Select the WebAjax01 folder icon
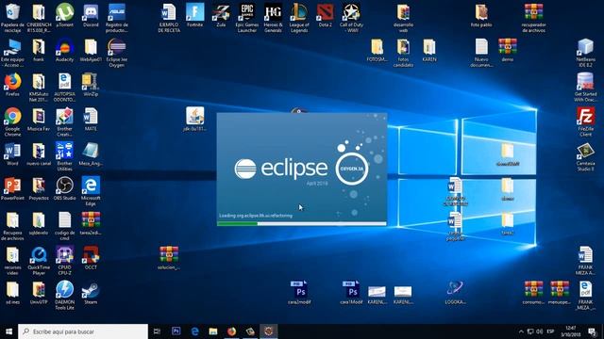 click(91, 50)
